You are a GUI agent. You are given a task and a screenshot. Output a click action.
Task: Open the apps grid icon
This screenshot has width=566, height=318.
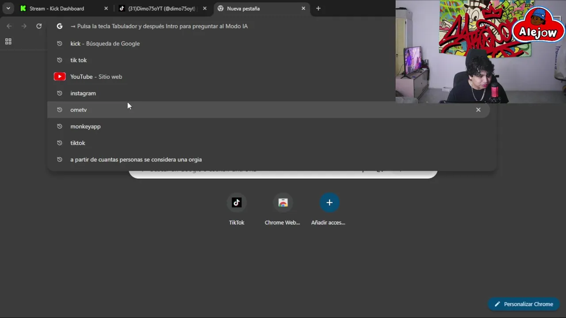click(x=8, y=42)
